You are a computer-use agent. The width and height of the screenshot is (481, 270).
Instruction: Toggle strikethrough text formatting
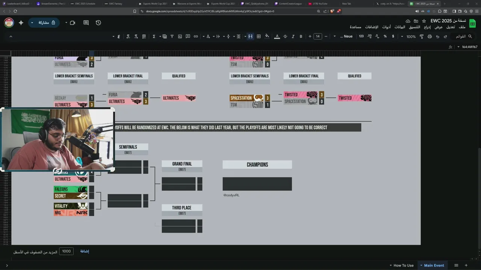285,36
